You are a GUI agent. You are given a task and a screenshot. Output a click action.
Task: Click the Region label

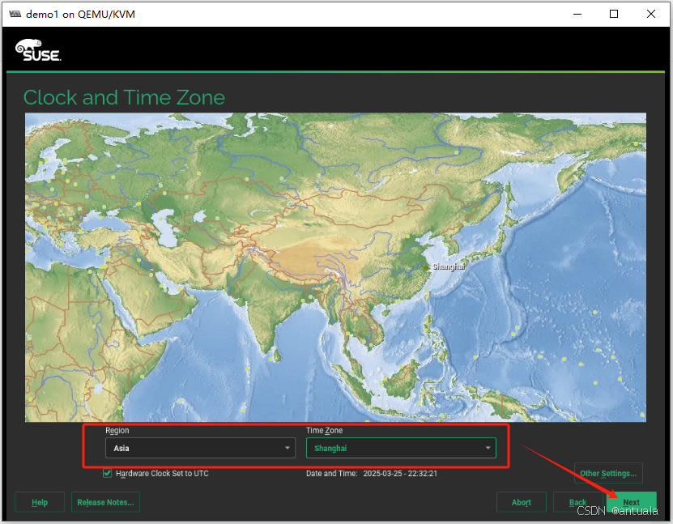pos(117,430)
